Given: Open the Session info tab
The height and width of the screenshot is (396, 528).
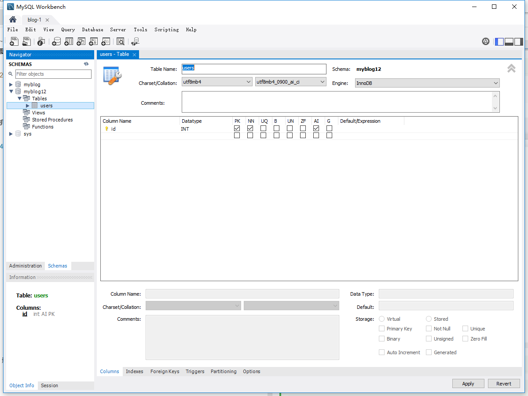Looking at the screenshot, I should point(49,385).
